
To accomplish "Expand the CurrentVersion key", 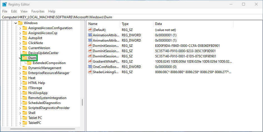I will [x=20, y=48].
